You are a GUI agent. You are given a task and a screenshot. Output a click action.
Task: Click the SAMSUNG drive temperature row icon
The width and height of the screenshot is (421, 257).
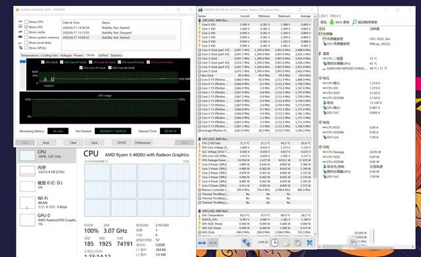(324, 68)
